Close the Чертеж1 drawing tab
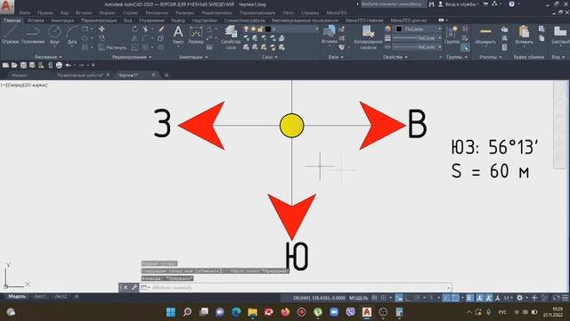Screen dimensions: 570x321 153,75
